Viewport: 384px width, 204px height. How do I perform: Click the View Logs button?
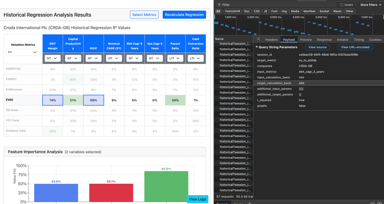point(197,199)
